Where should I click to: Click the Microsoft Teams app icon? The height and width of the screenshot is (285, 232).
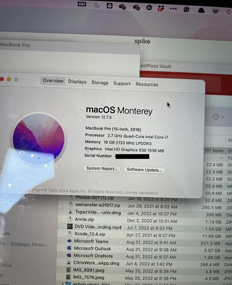(x=69, y=241)
